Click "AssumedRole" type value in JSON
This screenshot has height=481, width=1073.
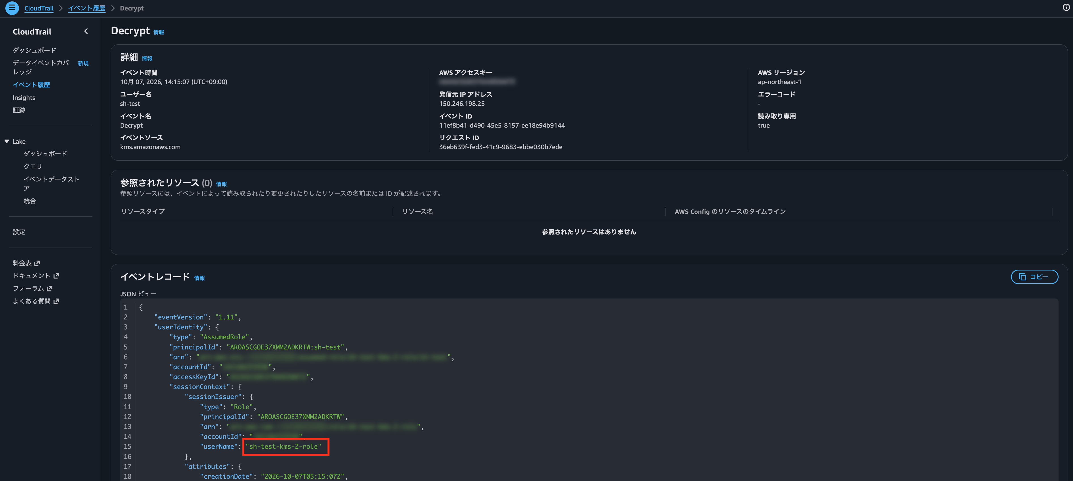pyautogui.click(x=224, y=337)
